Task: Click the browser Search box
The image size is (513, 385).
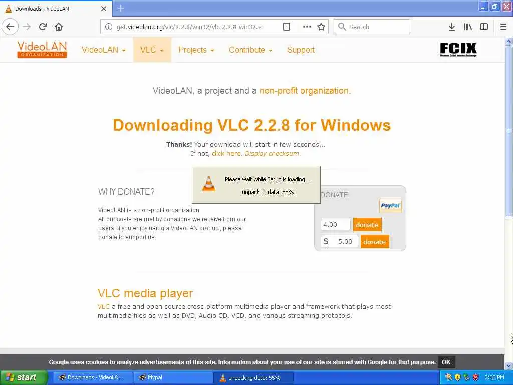Action: coord(372,27)
